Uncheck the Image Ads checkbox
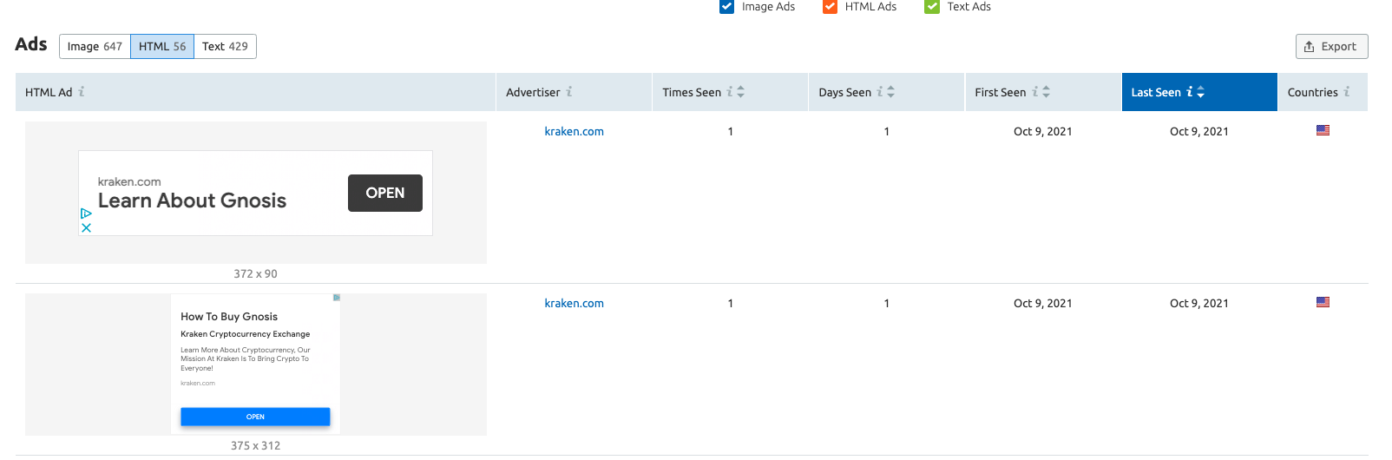 (x=726, y=7)
